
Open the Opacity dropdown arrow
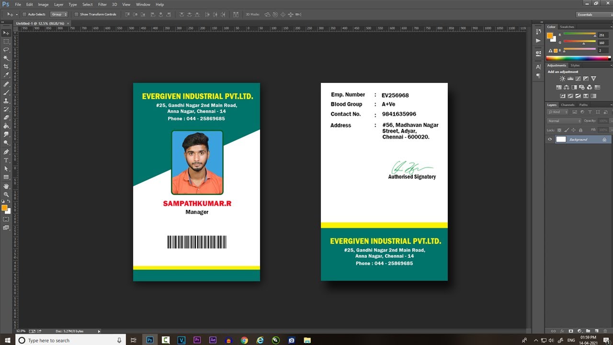point(611,121)
